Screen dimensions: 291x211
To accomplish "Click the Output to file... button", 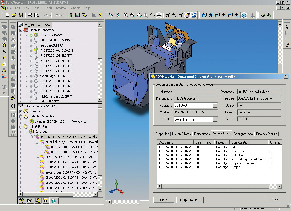I will tap(190, 200).
